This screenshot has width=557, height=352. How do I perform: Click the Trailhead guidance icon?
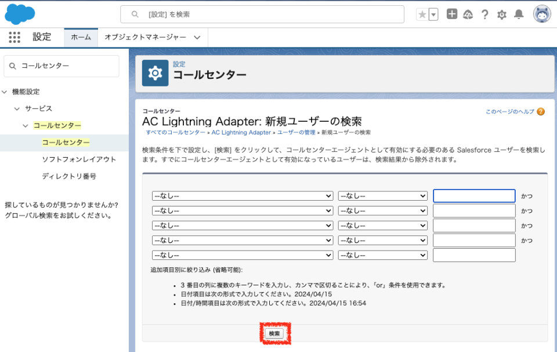tap(468, 14)
